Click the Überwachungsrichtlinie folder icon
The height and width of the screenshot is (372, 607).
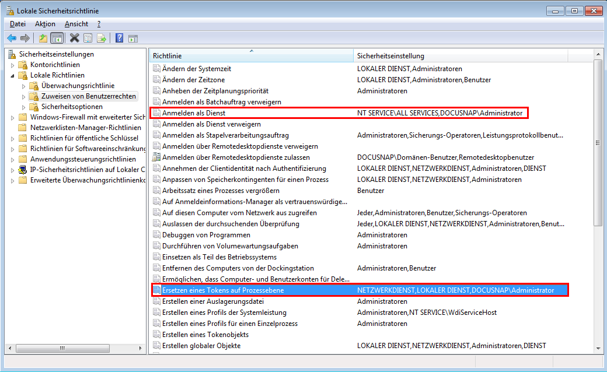click(34, 86)
